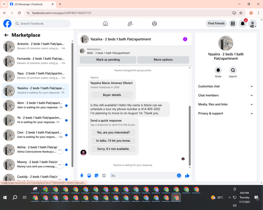Click the Search Facebook field
This screenshot has width=263, height=210.
pyautogui.click(x=42, y=24)
